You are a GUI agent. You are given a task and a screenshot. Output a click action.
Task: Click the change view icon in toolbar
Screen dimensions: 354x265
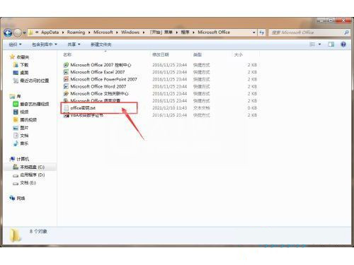click(x=312, y=45)
